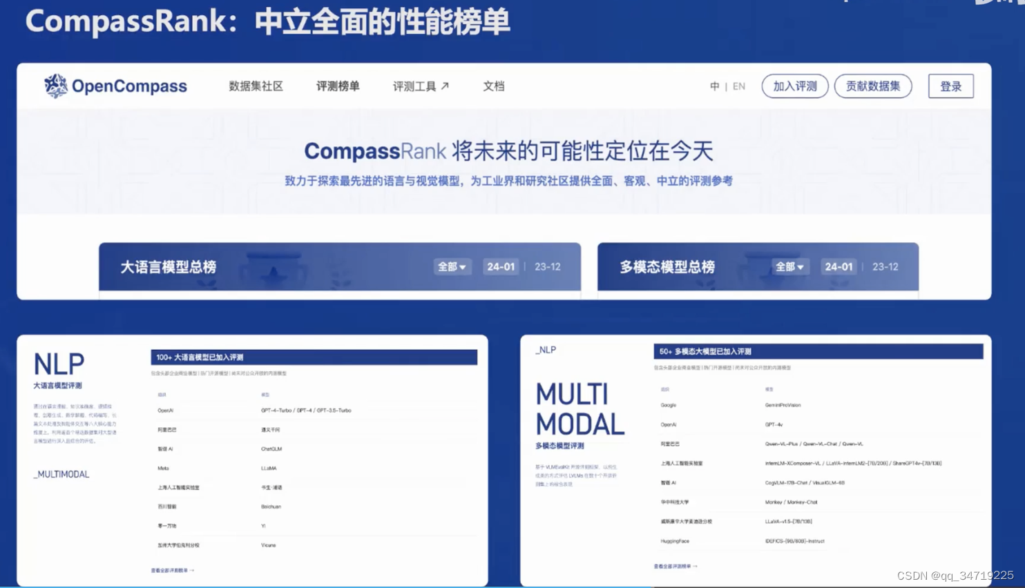Image resolution: width=1025 pixels, height=588 pixels.
Task: Open the 评测工具 menu item
Action: point(414,86)
